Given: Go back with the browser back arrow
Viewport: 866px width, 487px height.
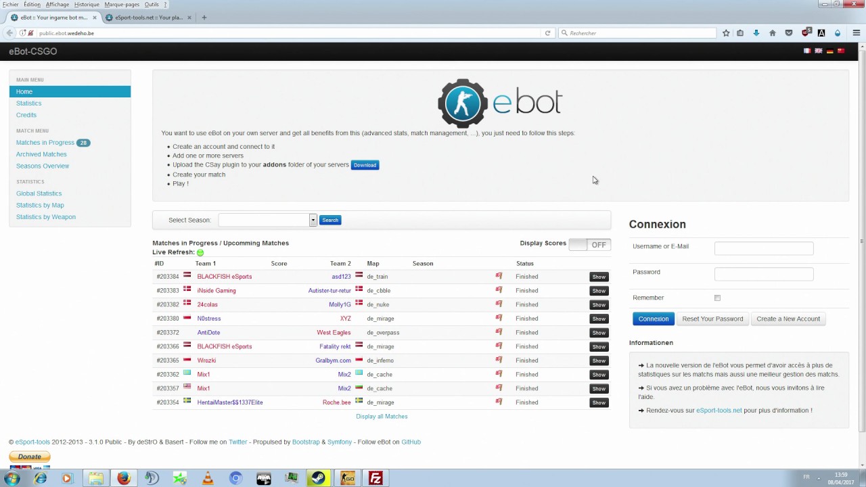Looking at the screenshot, I should coord(9,33).
